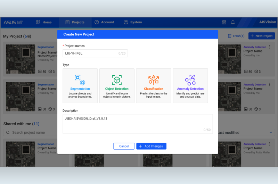Pick the Classification type card

154,85
